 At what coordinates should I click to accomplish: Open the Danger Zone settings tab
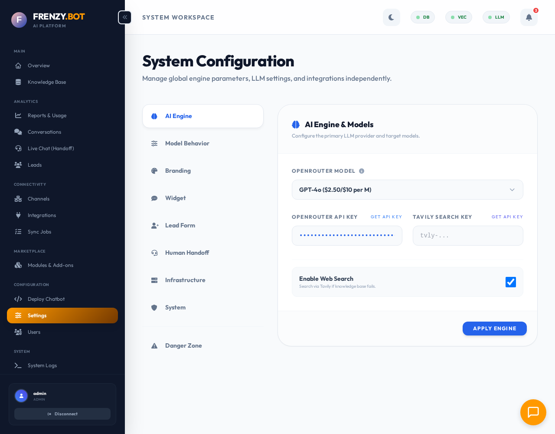(x=183, y=345)
